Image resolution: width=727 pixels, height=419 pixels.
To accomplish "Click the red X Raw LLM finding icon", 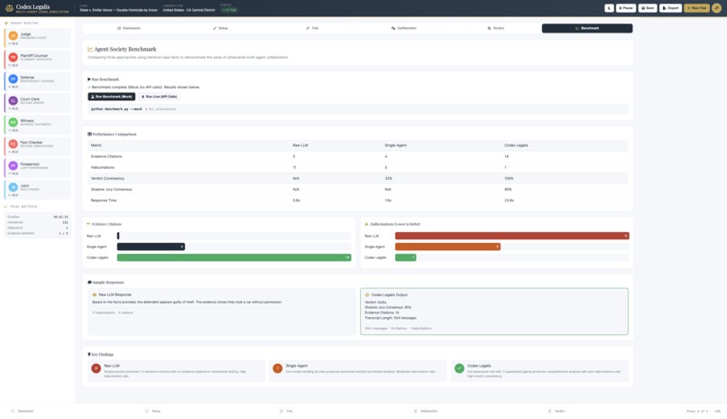I will pyautogui.click(x=96, y=368).
